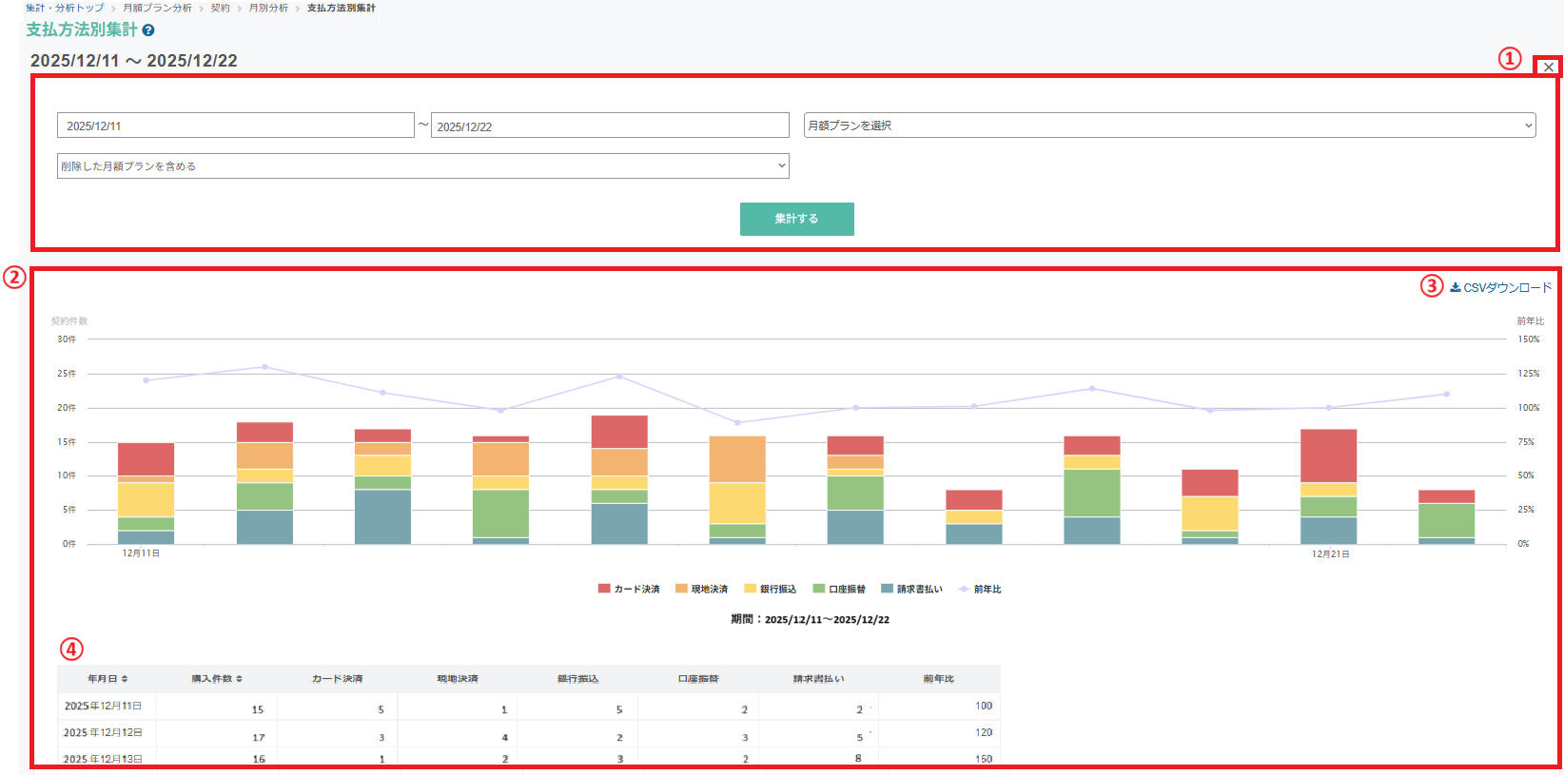Open 月別分析 breadcrumb link
This screenshot has height=775, width=1564.
coord(268,8)
